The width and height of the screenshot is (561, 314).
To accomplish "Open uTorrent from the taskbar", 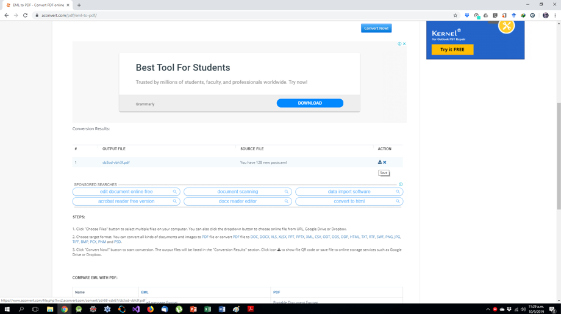I will tap(179, 309).
